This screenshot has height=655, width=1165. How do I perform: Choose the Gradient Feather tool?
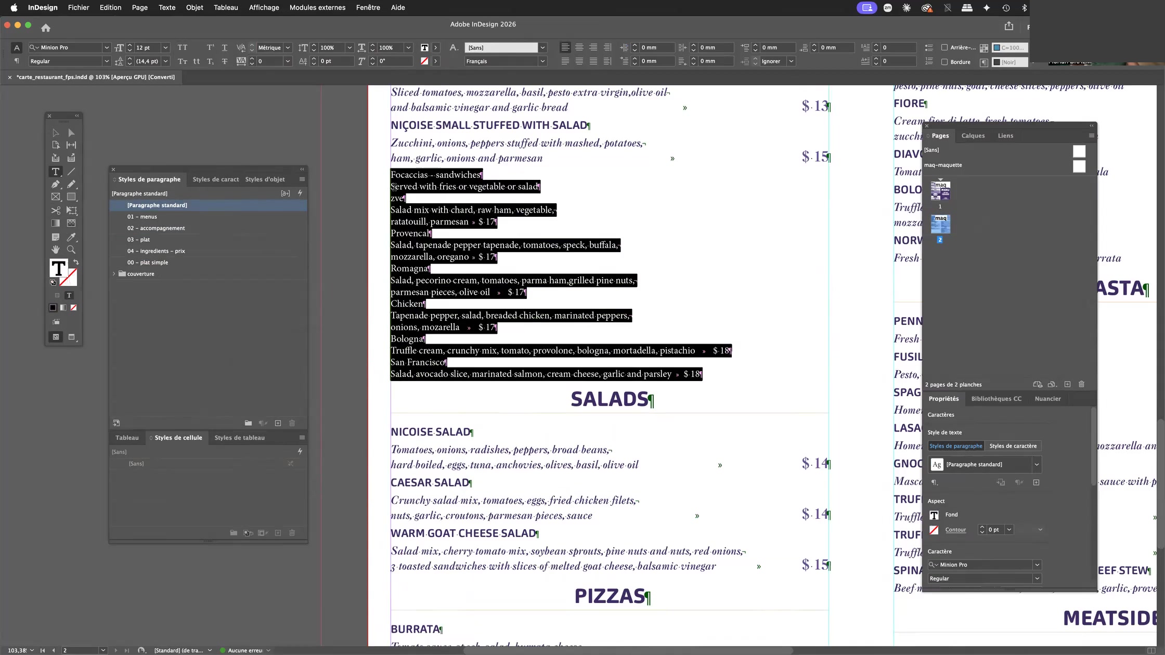click(71, 223)
